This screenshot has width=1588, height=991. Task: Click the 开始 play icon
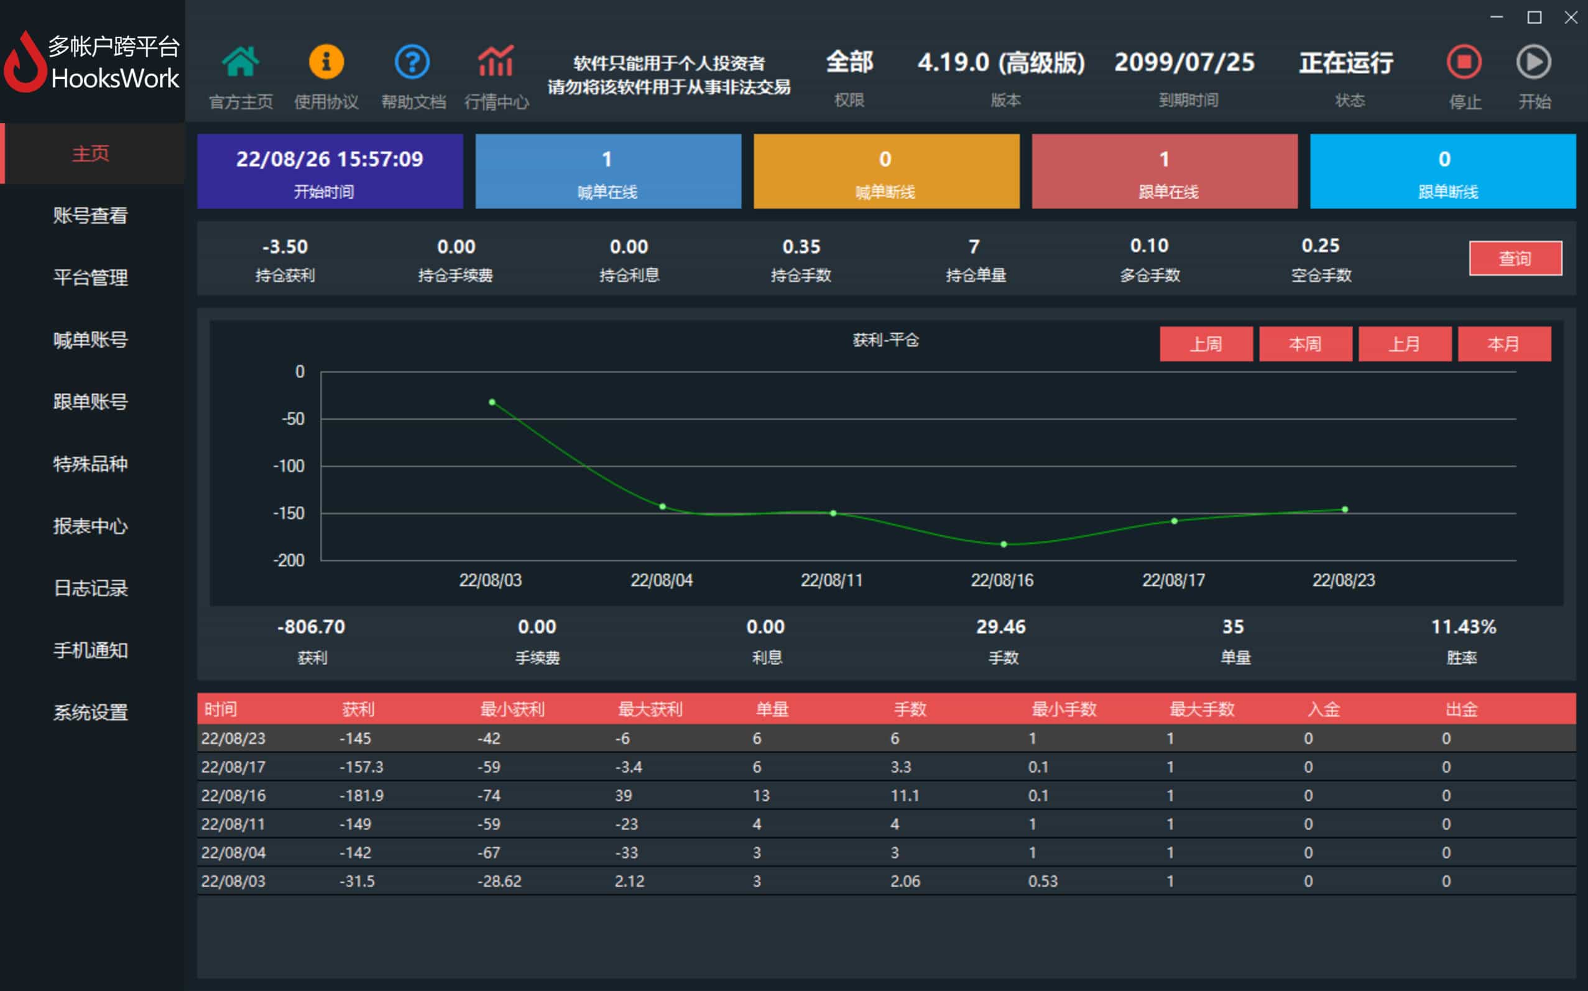(1534, 62)
